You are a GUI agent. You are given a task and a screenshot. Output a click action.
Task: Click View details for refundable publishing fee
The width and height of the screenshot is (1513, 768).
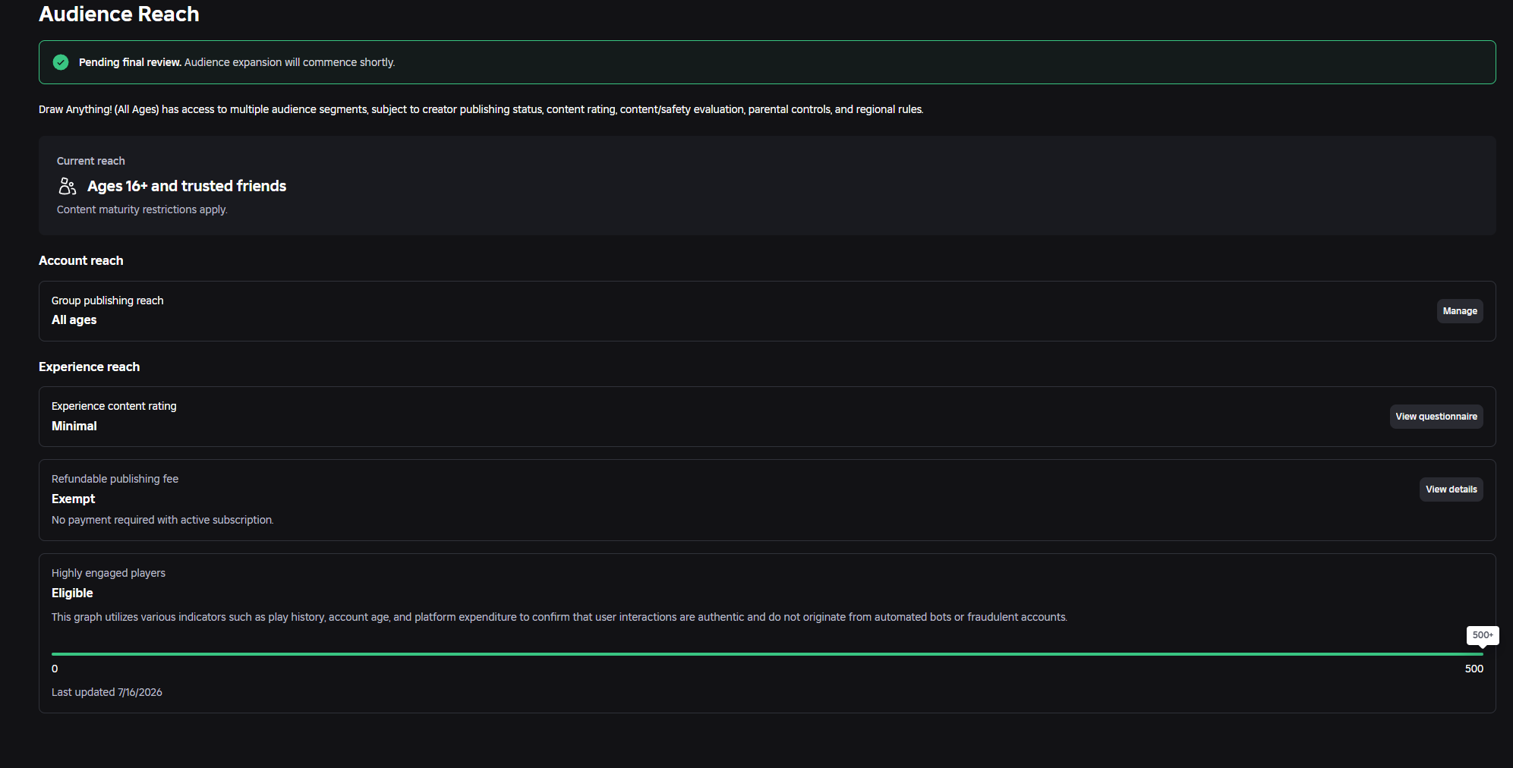click(1452, 489)
